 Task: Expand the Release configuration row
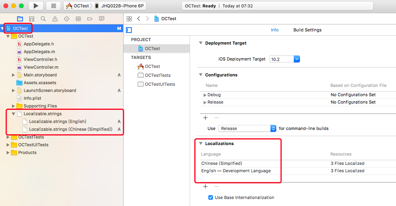(205, 102)
